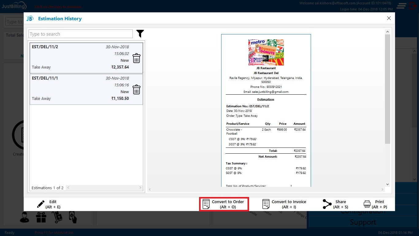Click the email sales.justbilling@gmail.com text
This screenshot has width=419, height=236.
pyautogui.click(x=266, y=92)
